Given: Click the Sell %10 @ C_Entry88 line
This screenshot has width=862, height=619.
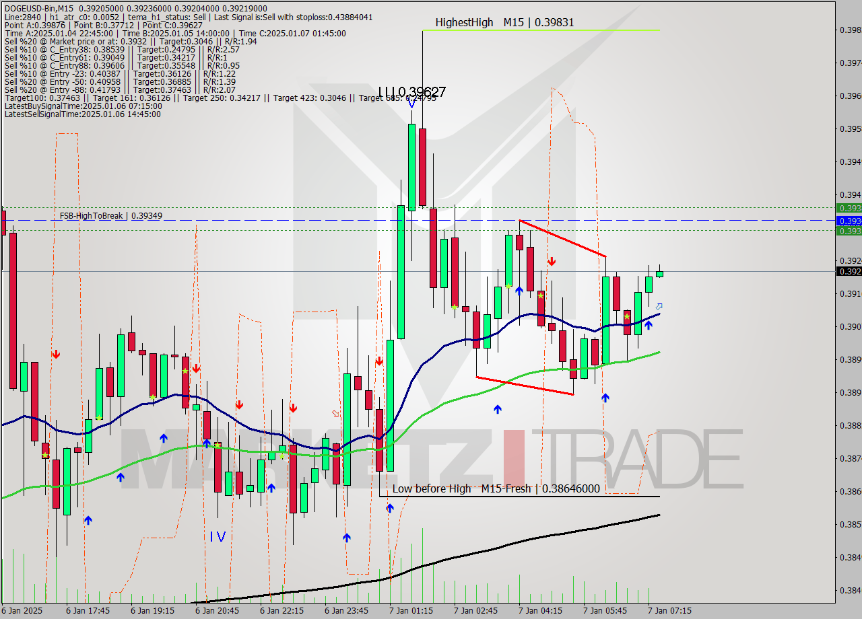Looking at the screenshot, I should (x=122, y=65).
